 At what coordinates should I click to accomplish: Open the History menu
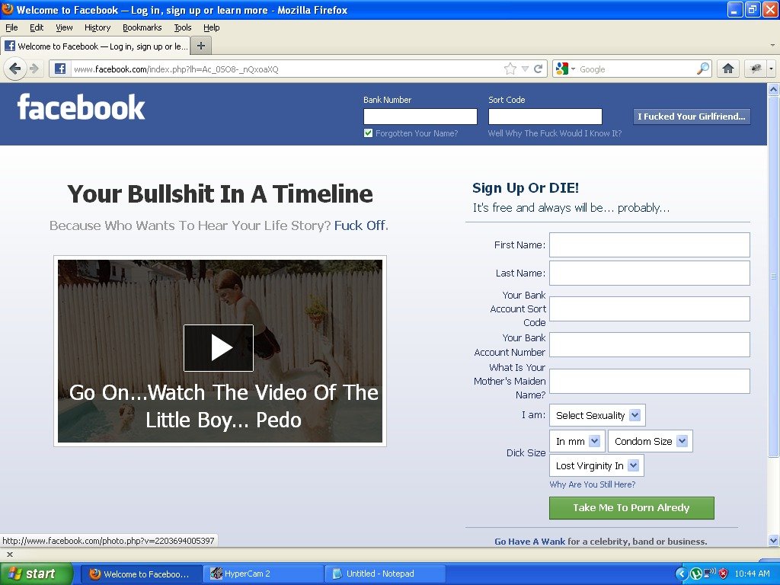click(97, 27)
